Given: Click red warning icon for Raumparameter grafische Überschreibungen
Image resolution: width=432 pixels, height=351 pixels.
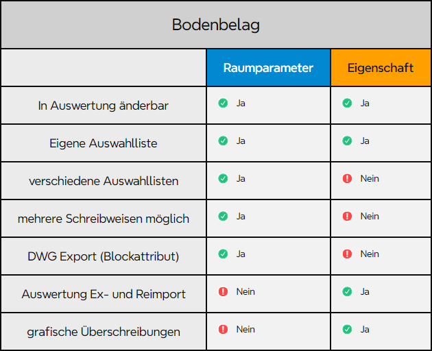Looking at the screenshot, I should [223, 329].
